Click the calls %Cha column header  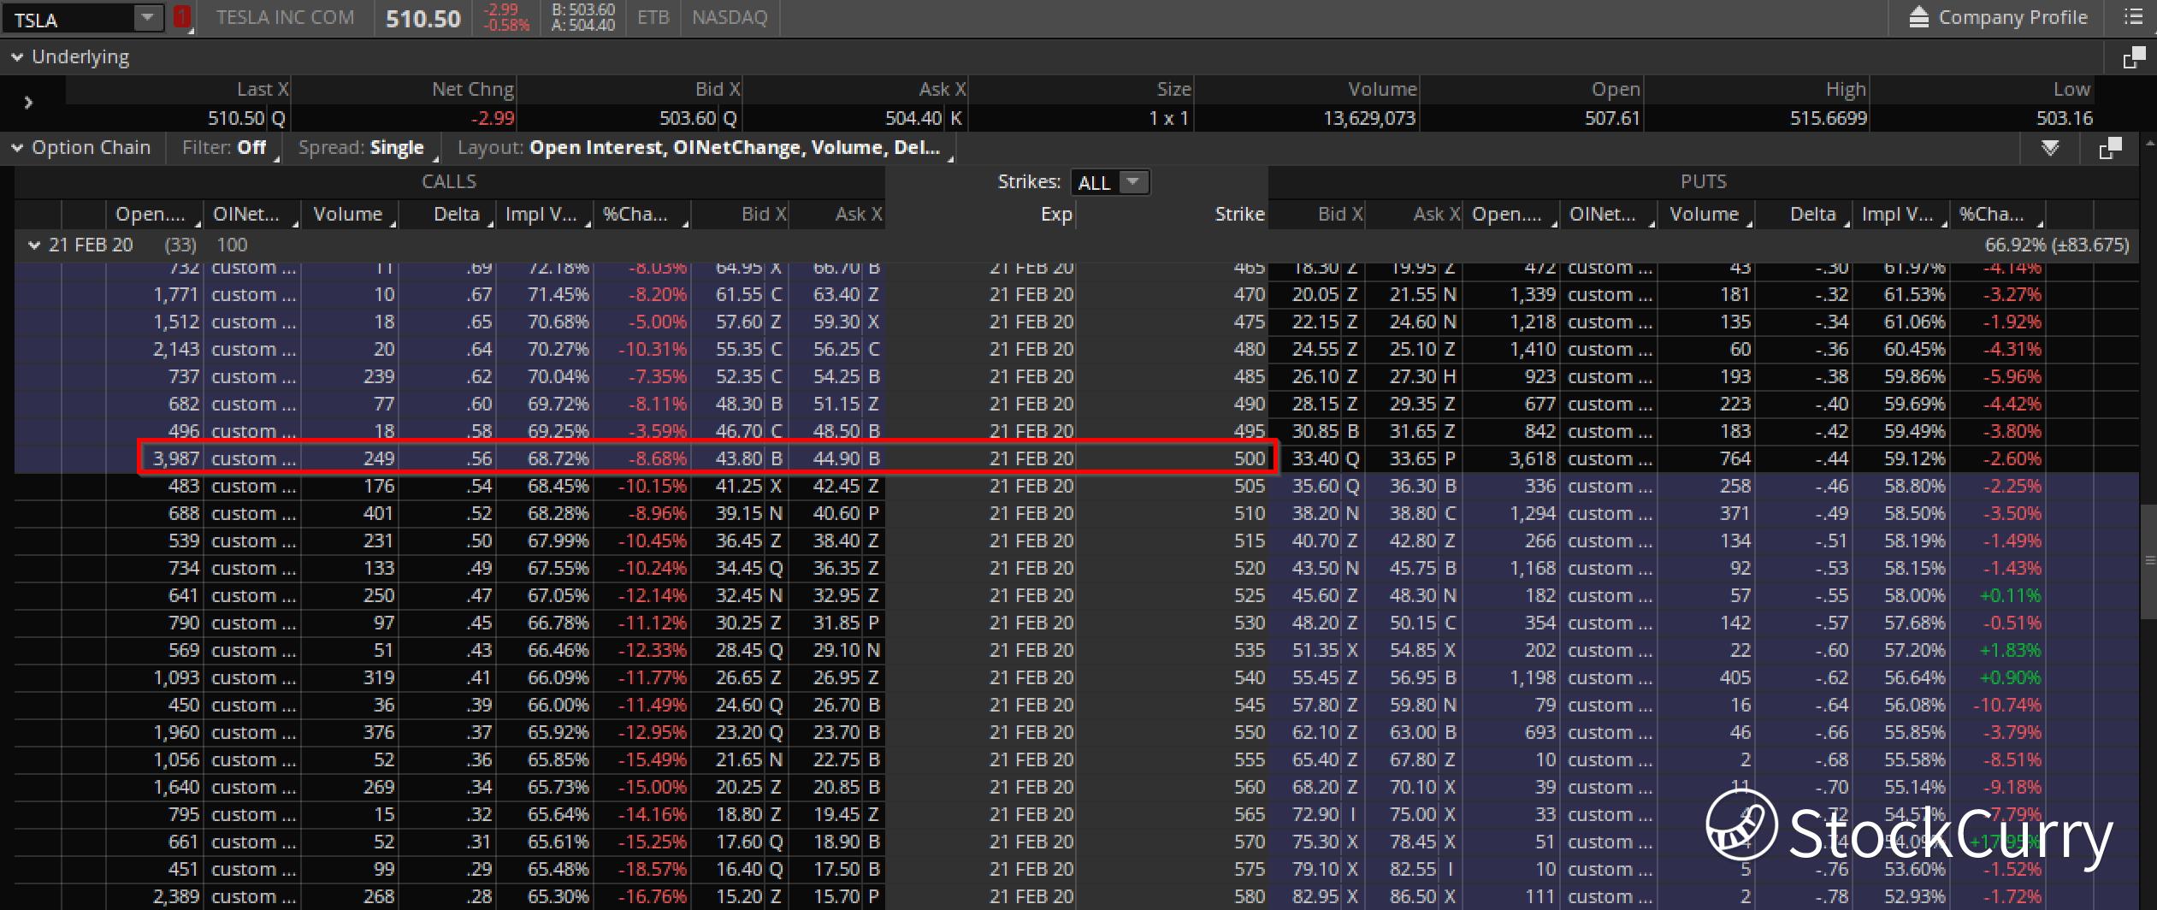[642, 214]
